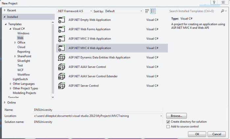Select ASP.NET Web Forms Application text
The height and width of the screenshot is (139, 230).
coord(89,29)
